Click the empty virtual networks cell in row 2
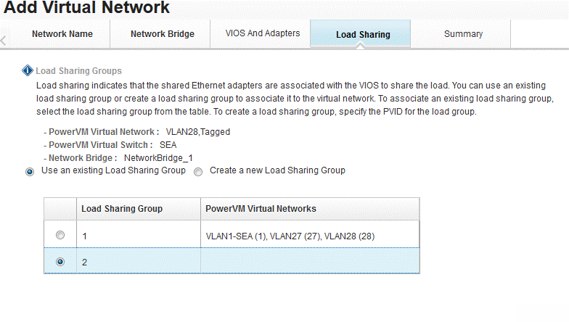 pos(310,262)
